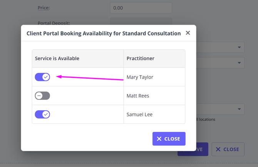Image resolution: width=258 pixels, height=167 pixels.
Task: Select the Matt Rees practitioner name
Action: tap(138, 96)
